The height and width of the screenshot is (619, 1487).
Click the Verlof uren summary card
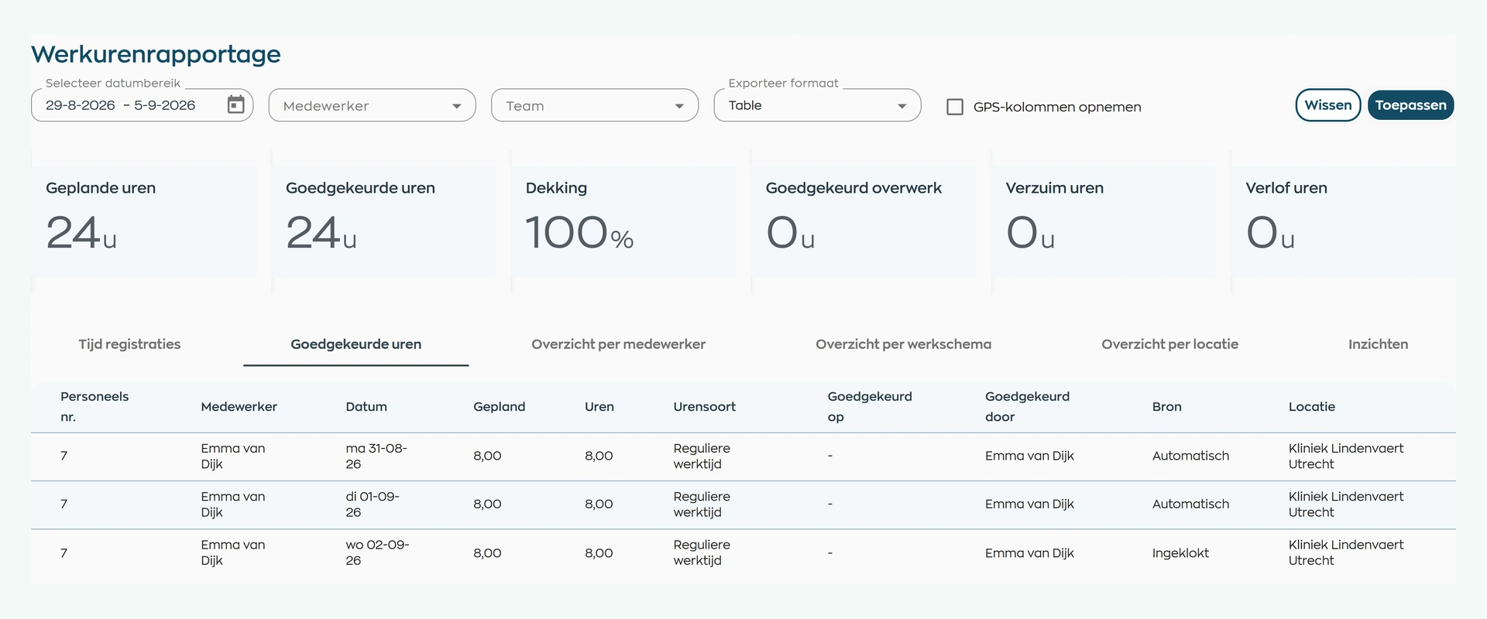coord(1344,221)
